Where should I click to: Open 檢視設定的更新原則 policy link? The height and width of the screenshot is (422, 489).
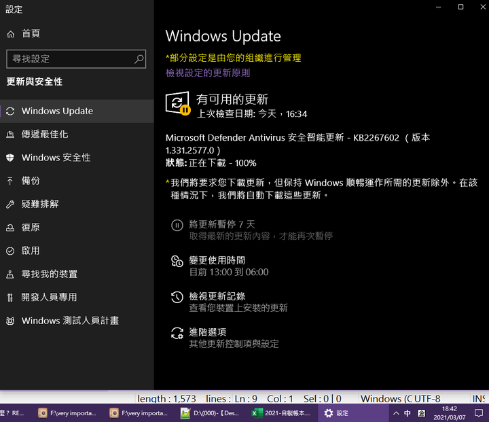[x=208, y=73]
